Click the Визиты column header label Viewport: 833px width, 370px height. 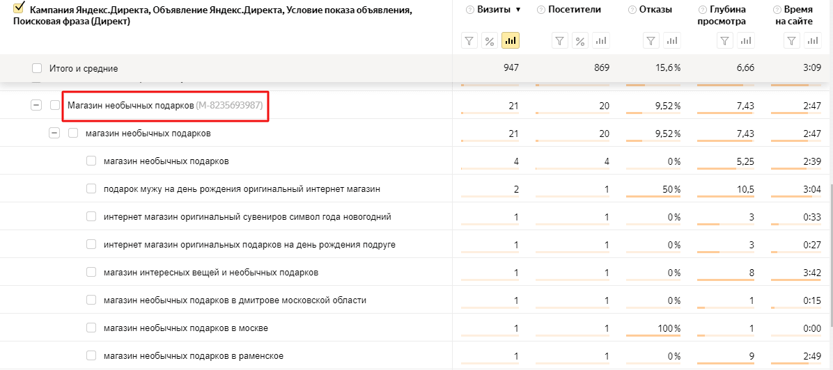click(494, 10)
